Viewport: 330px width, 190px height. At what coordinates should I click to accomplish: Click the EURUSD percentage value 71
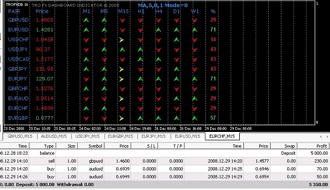coord(213,30)
